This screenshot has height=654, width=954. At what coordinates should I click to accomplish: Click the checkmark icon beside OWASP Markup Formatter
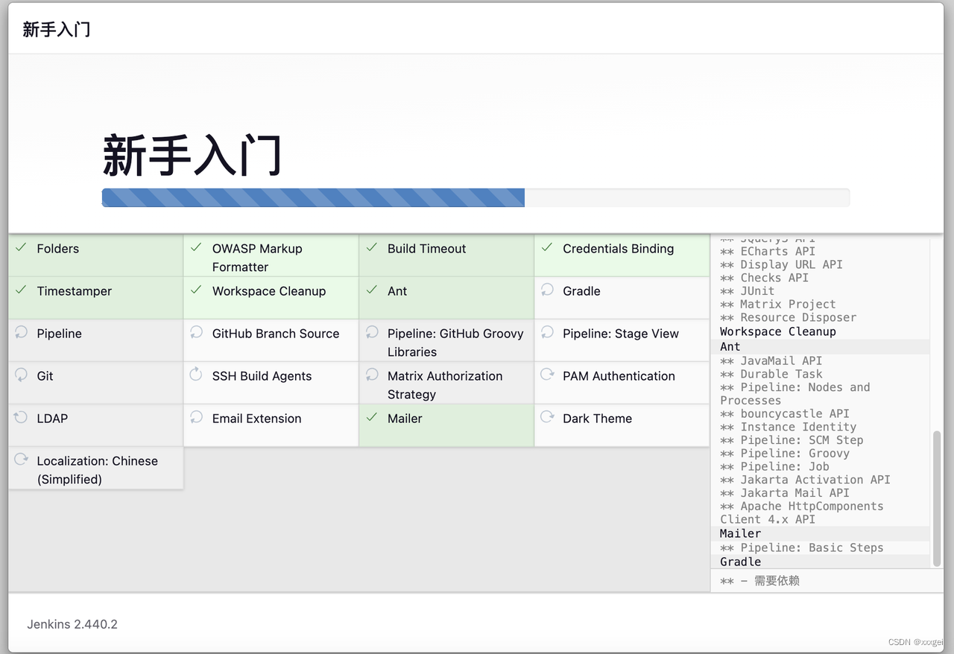coord(196,247)
